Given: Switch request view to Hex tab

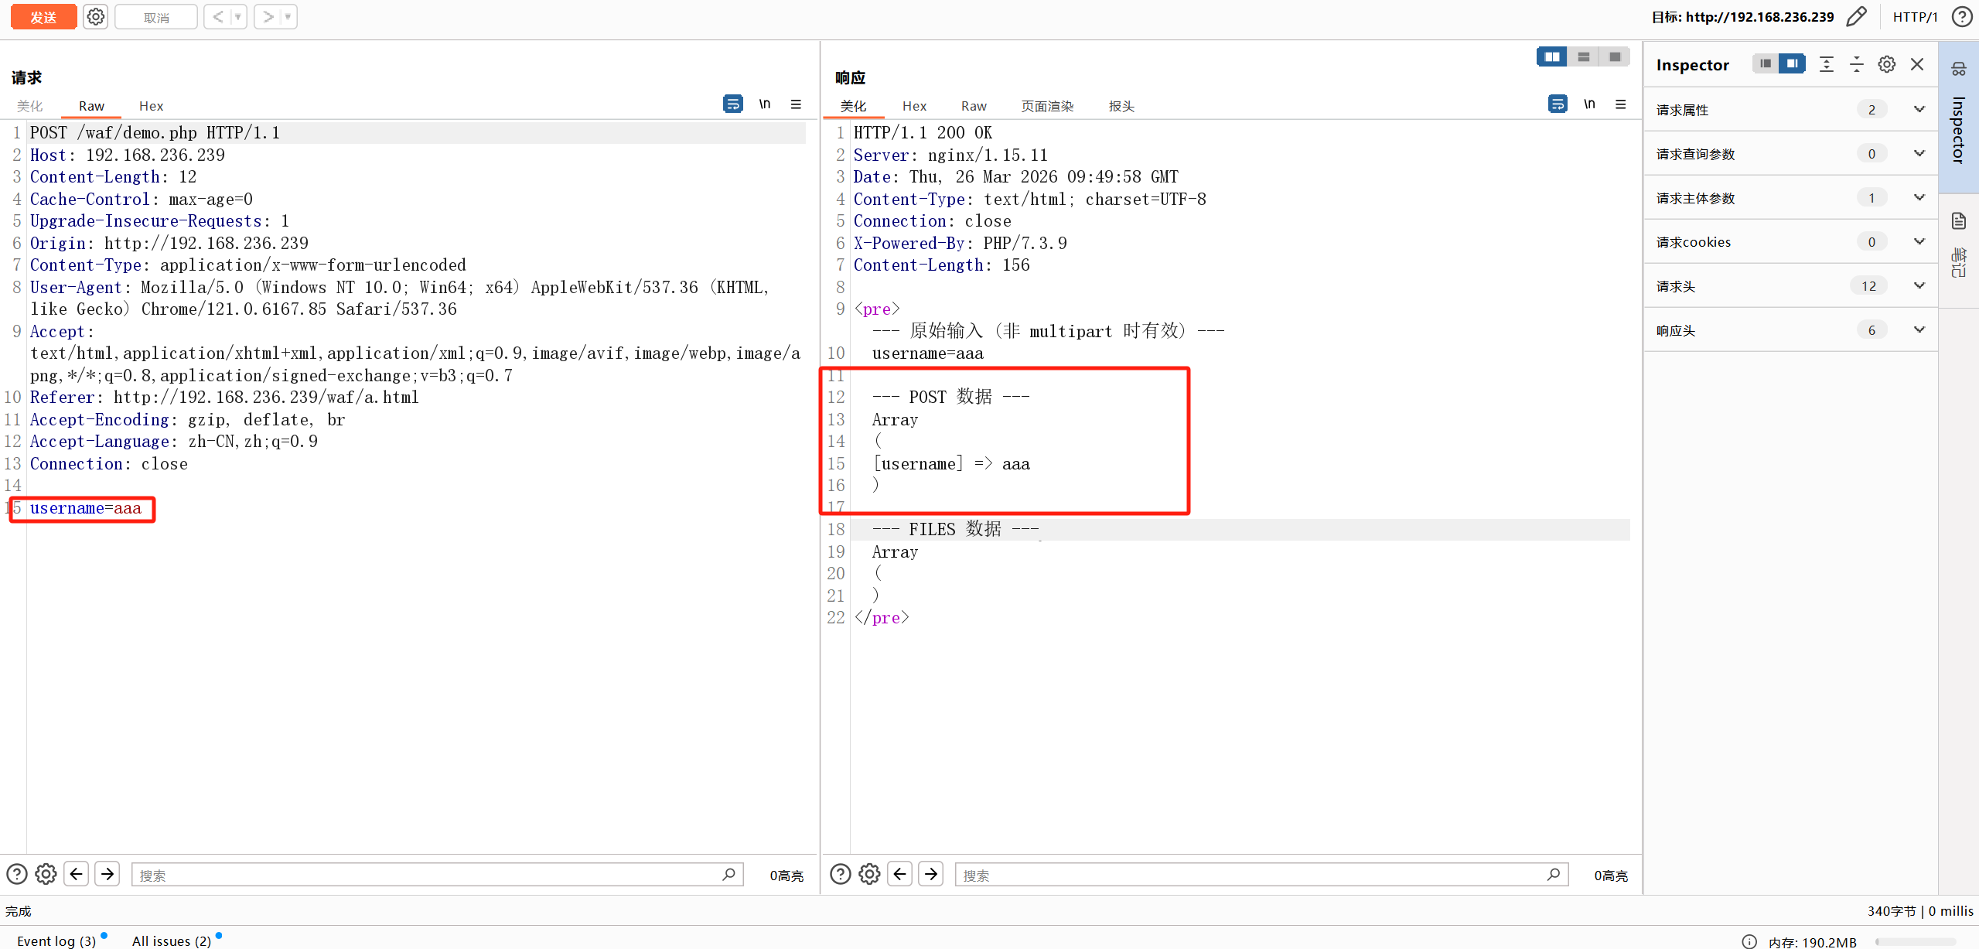Looking at the screenshot, I should pyautogui.click(x=151, y=106).
